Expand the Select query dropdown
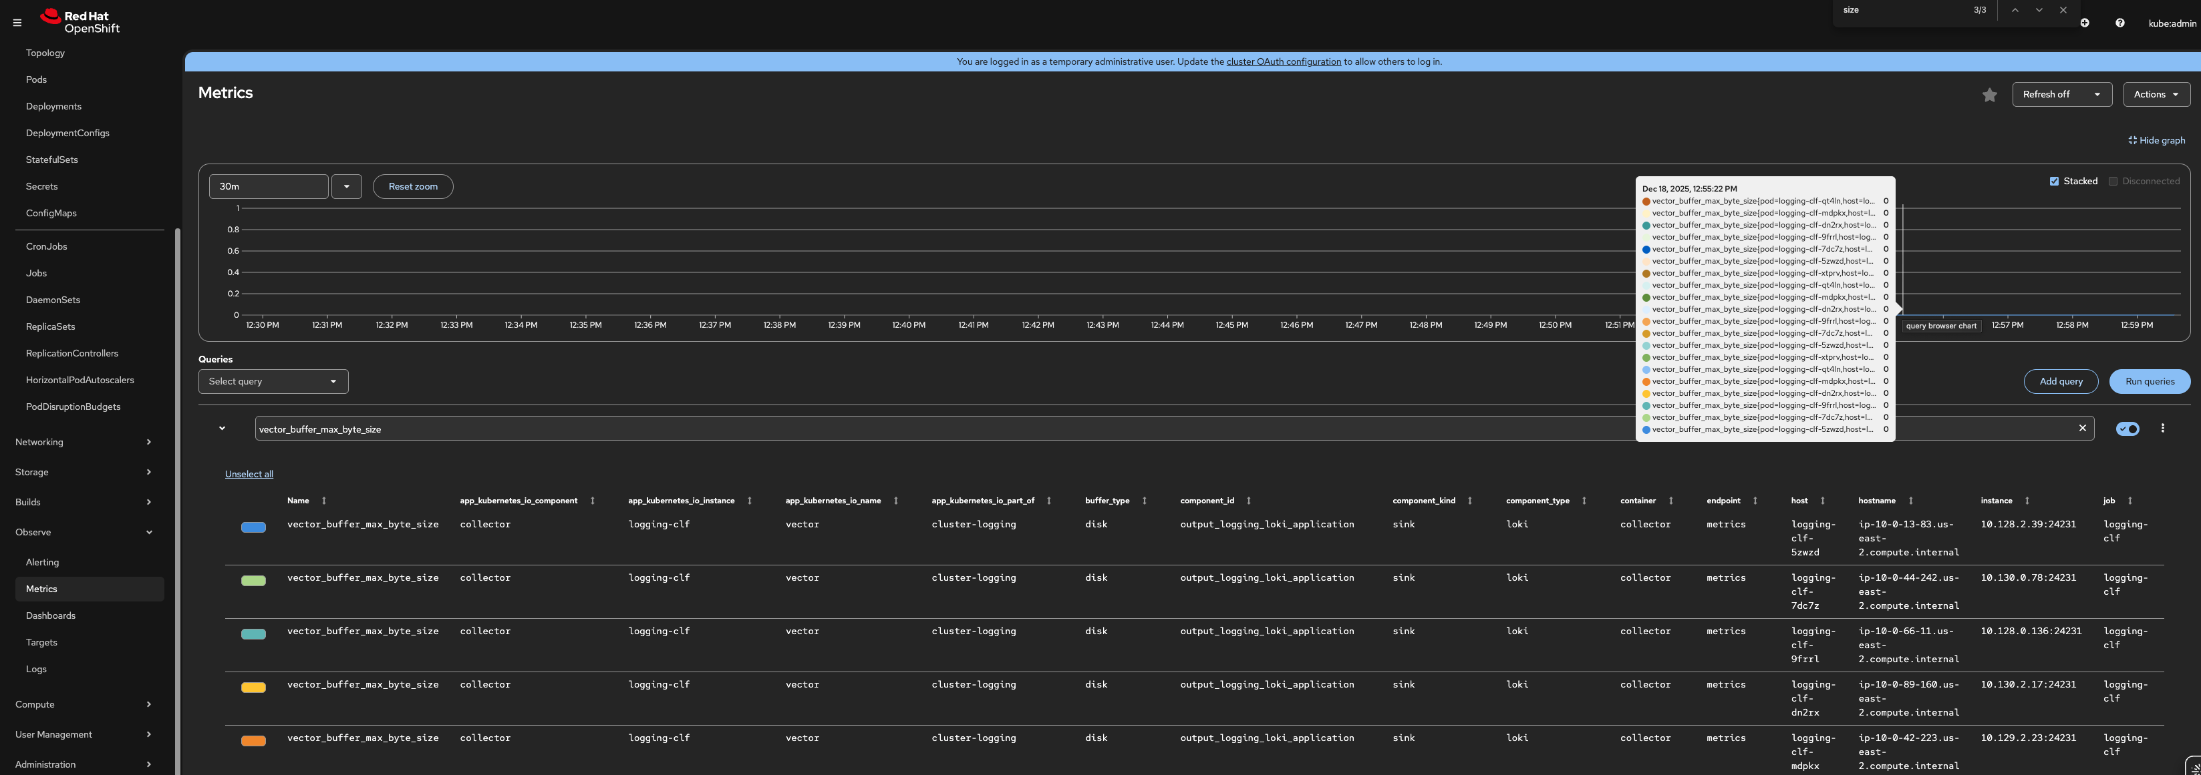 pos(273,382)
